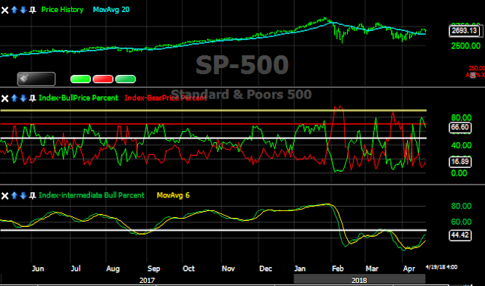Move Index-BullPrice Percent panel down
The width and height of the screenshot is (485, 286).
[x=23, y=98]
